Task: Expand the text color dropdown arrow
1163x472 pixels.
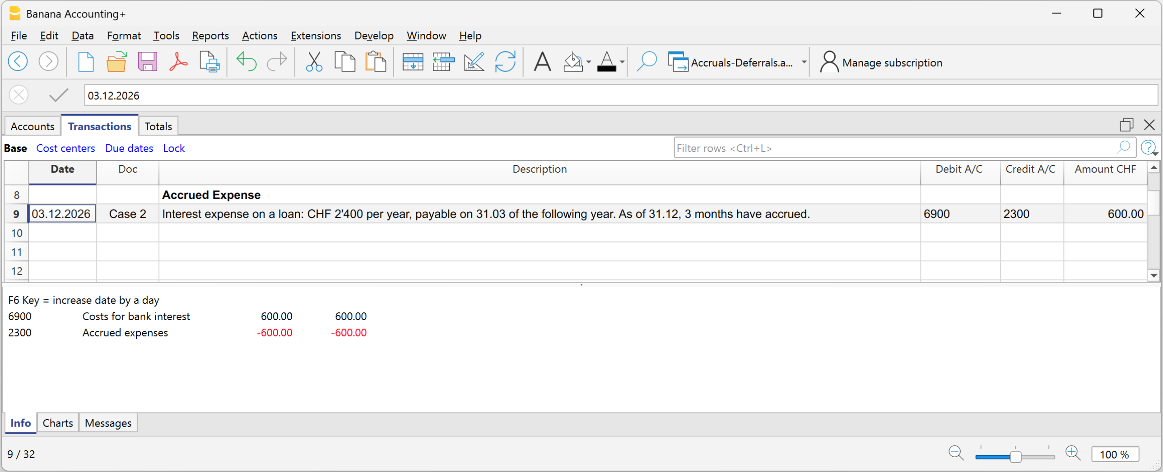Action: (x=622, y=62)
